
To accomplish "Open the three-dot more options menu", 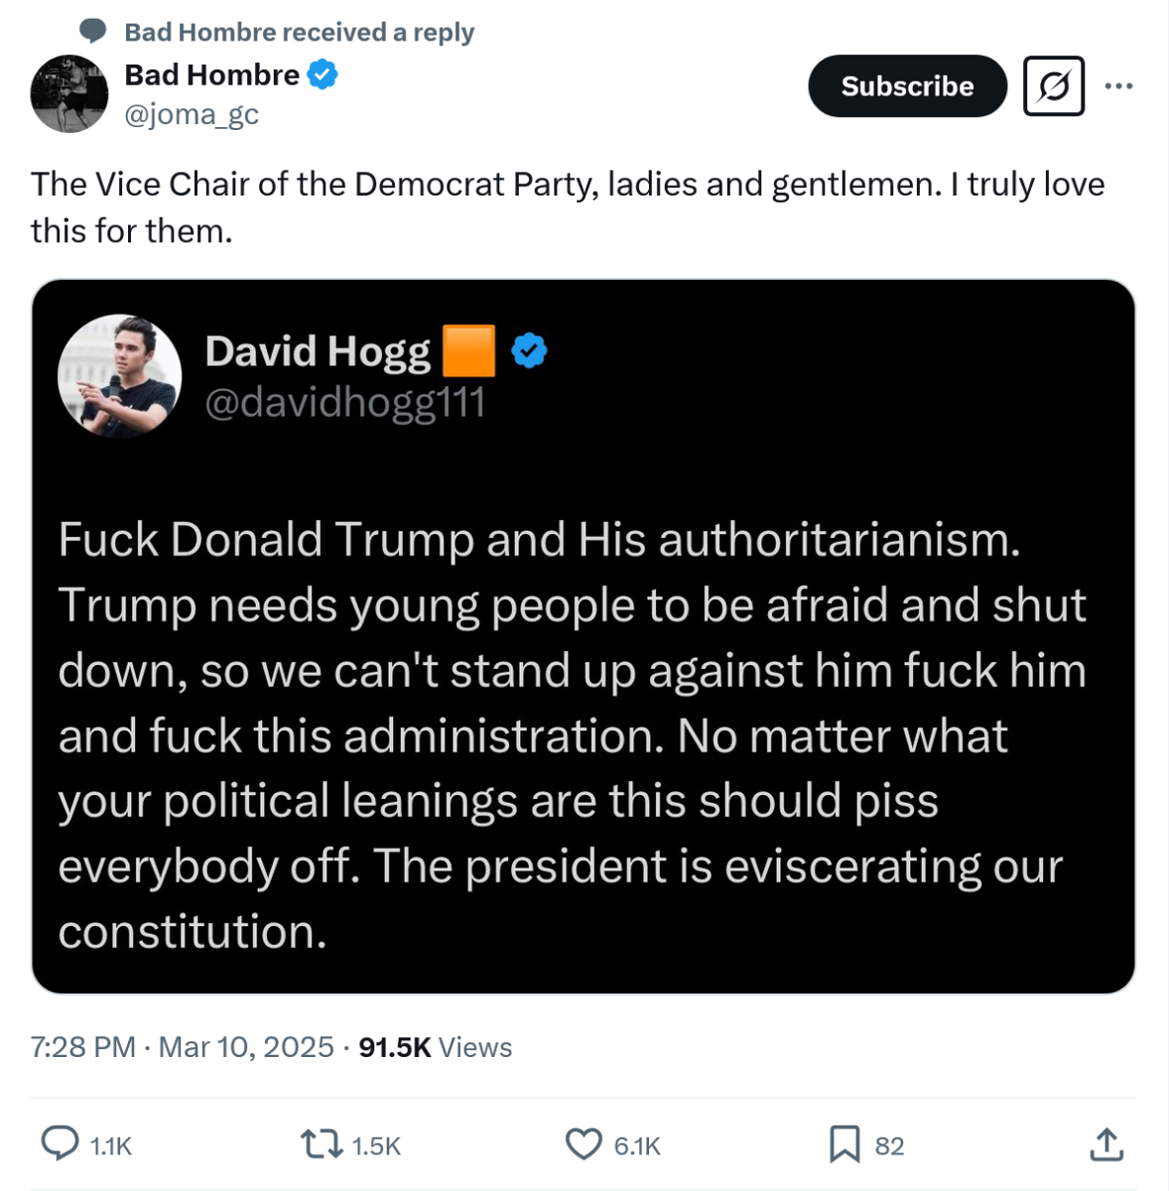I will point(1118,86).
